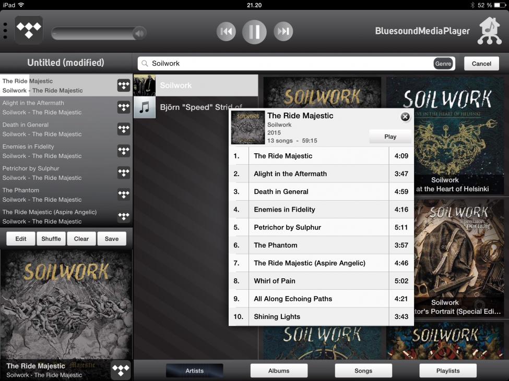Open Predator's Portrait Special Edition album
509x381 pixels.
(459, 257)
